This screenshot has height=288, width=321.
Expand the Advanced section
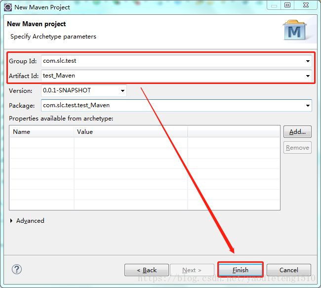click(11, 221)
